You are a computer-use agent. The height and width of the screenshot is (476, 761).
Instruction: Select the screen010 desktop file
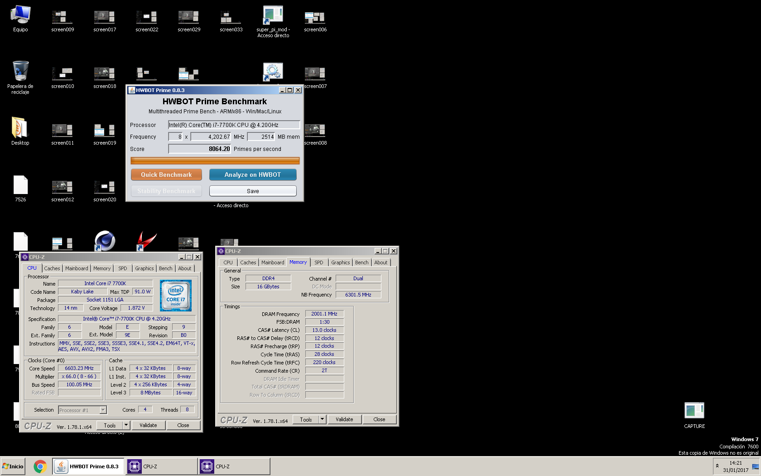(x=63, y=77)
